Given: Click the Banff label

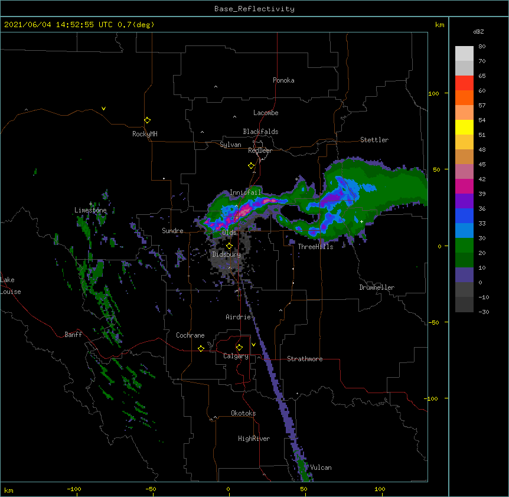Looking at the screenshot, I should (73, 335).
